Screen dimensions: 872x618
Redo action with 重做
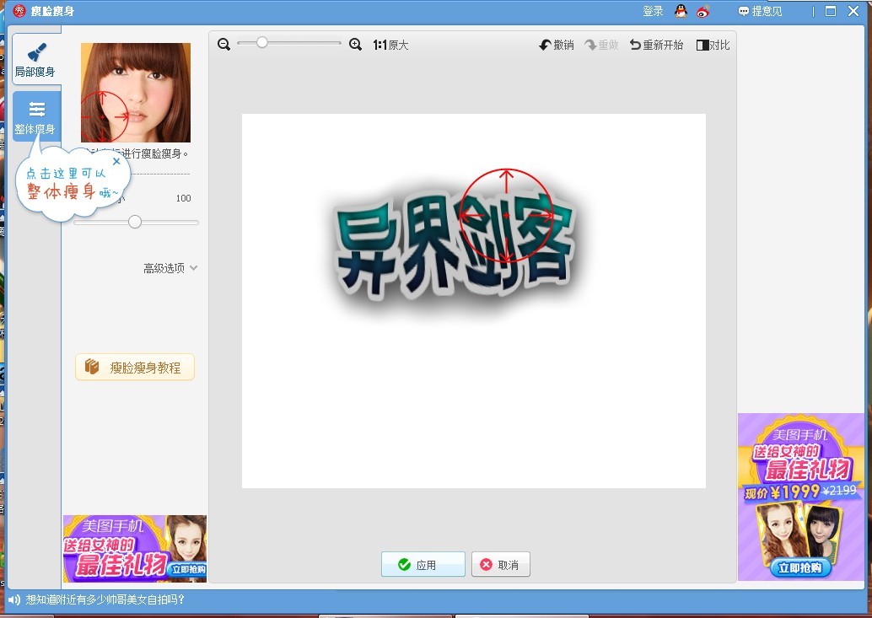[602, 45]
